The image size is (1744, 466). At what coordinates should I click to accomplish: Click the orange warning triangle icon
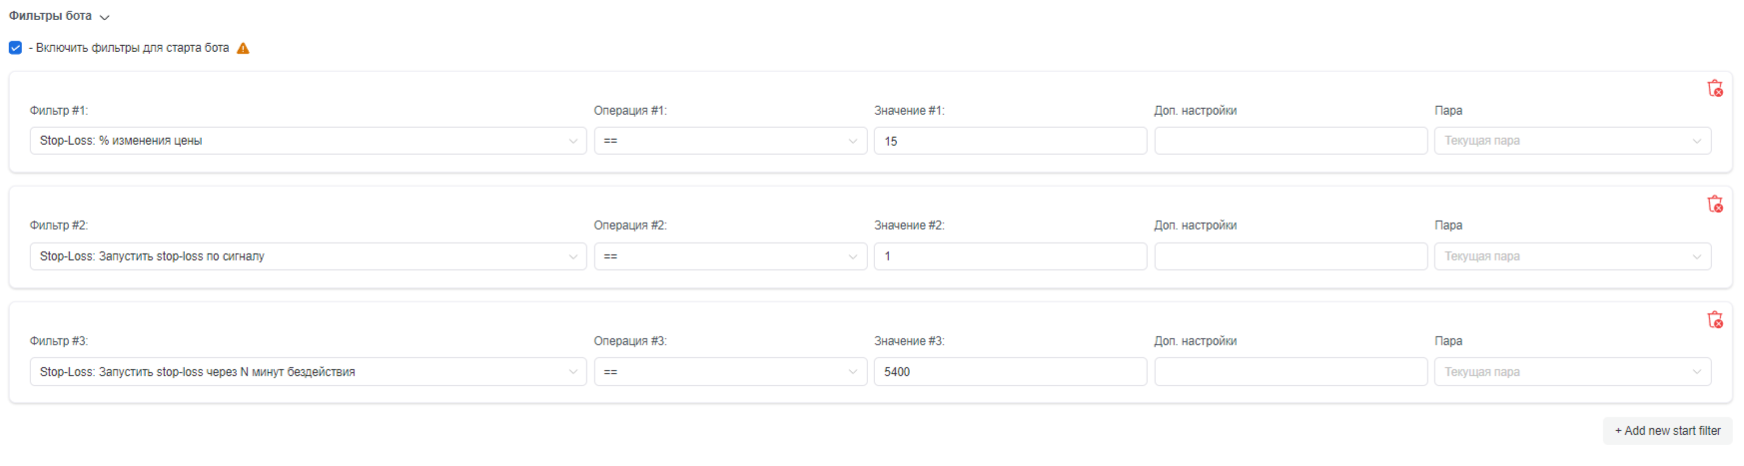(x=243, y=48)
